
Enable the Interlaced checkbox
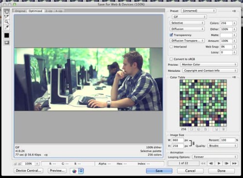click(171, 47)
